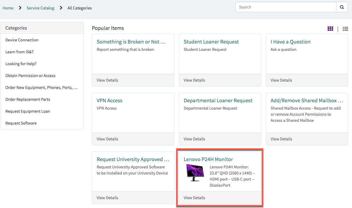352x208 pixels.
Task: Switch to grid view icon
Action: tap(330, 29)
